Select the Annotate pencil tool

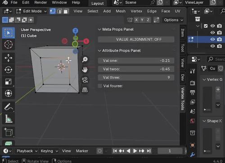point(9,107)
